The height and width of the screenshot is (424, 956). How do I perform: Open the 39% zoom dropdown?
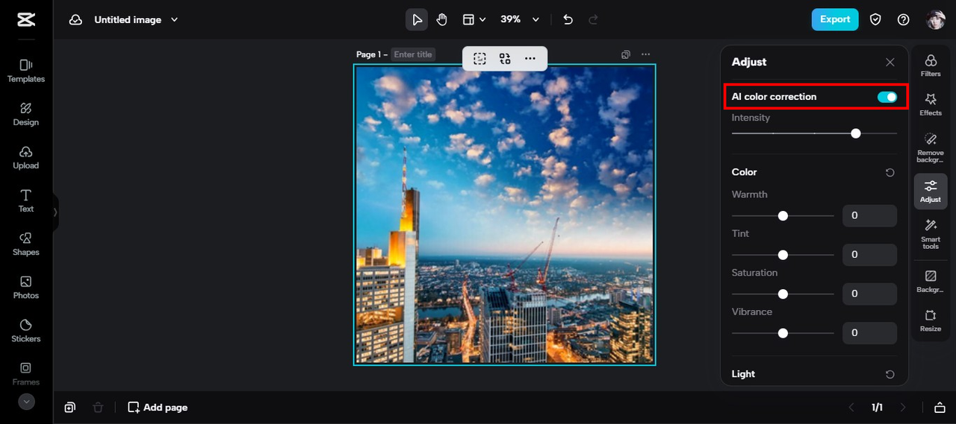[x=520, y=19]
